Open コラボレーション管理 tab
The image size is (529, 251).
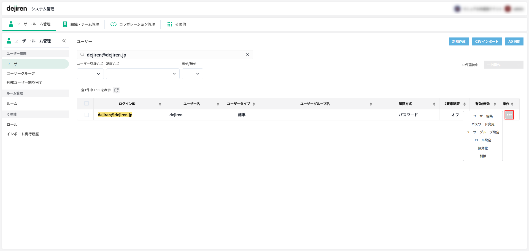click(x=133, y=24)
